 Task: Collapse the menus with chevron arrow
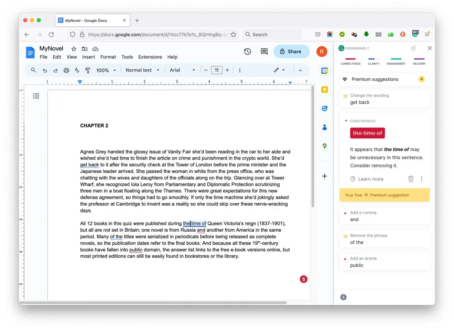tap(300, 70)
